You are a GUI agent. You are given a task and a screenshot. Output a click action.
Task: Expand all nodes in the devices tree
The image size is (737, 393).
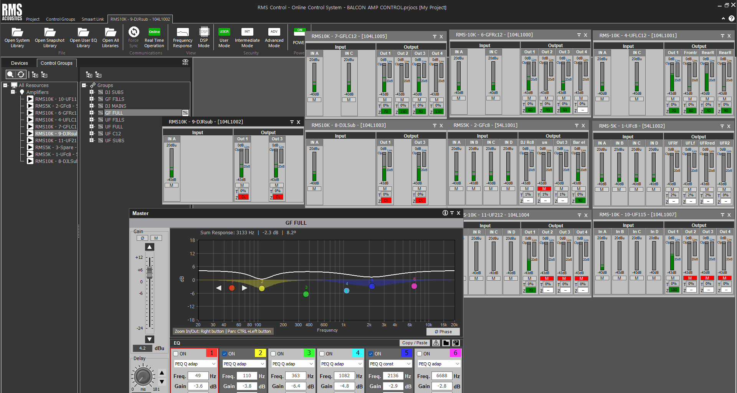35,74
